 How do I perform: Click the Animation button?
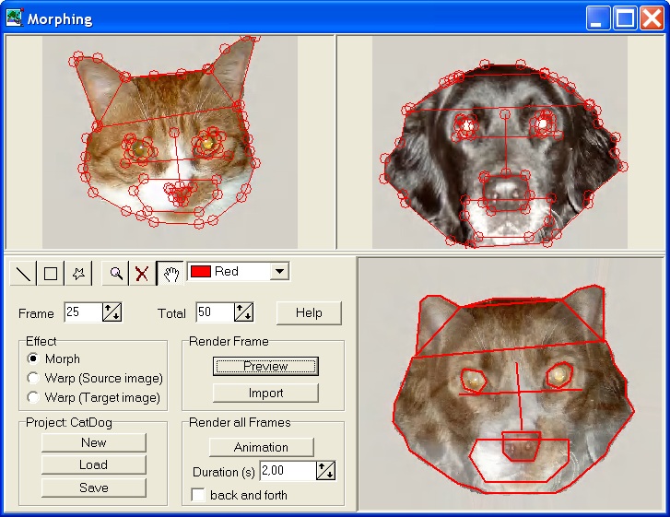coord(261,447)
